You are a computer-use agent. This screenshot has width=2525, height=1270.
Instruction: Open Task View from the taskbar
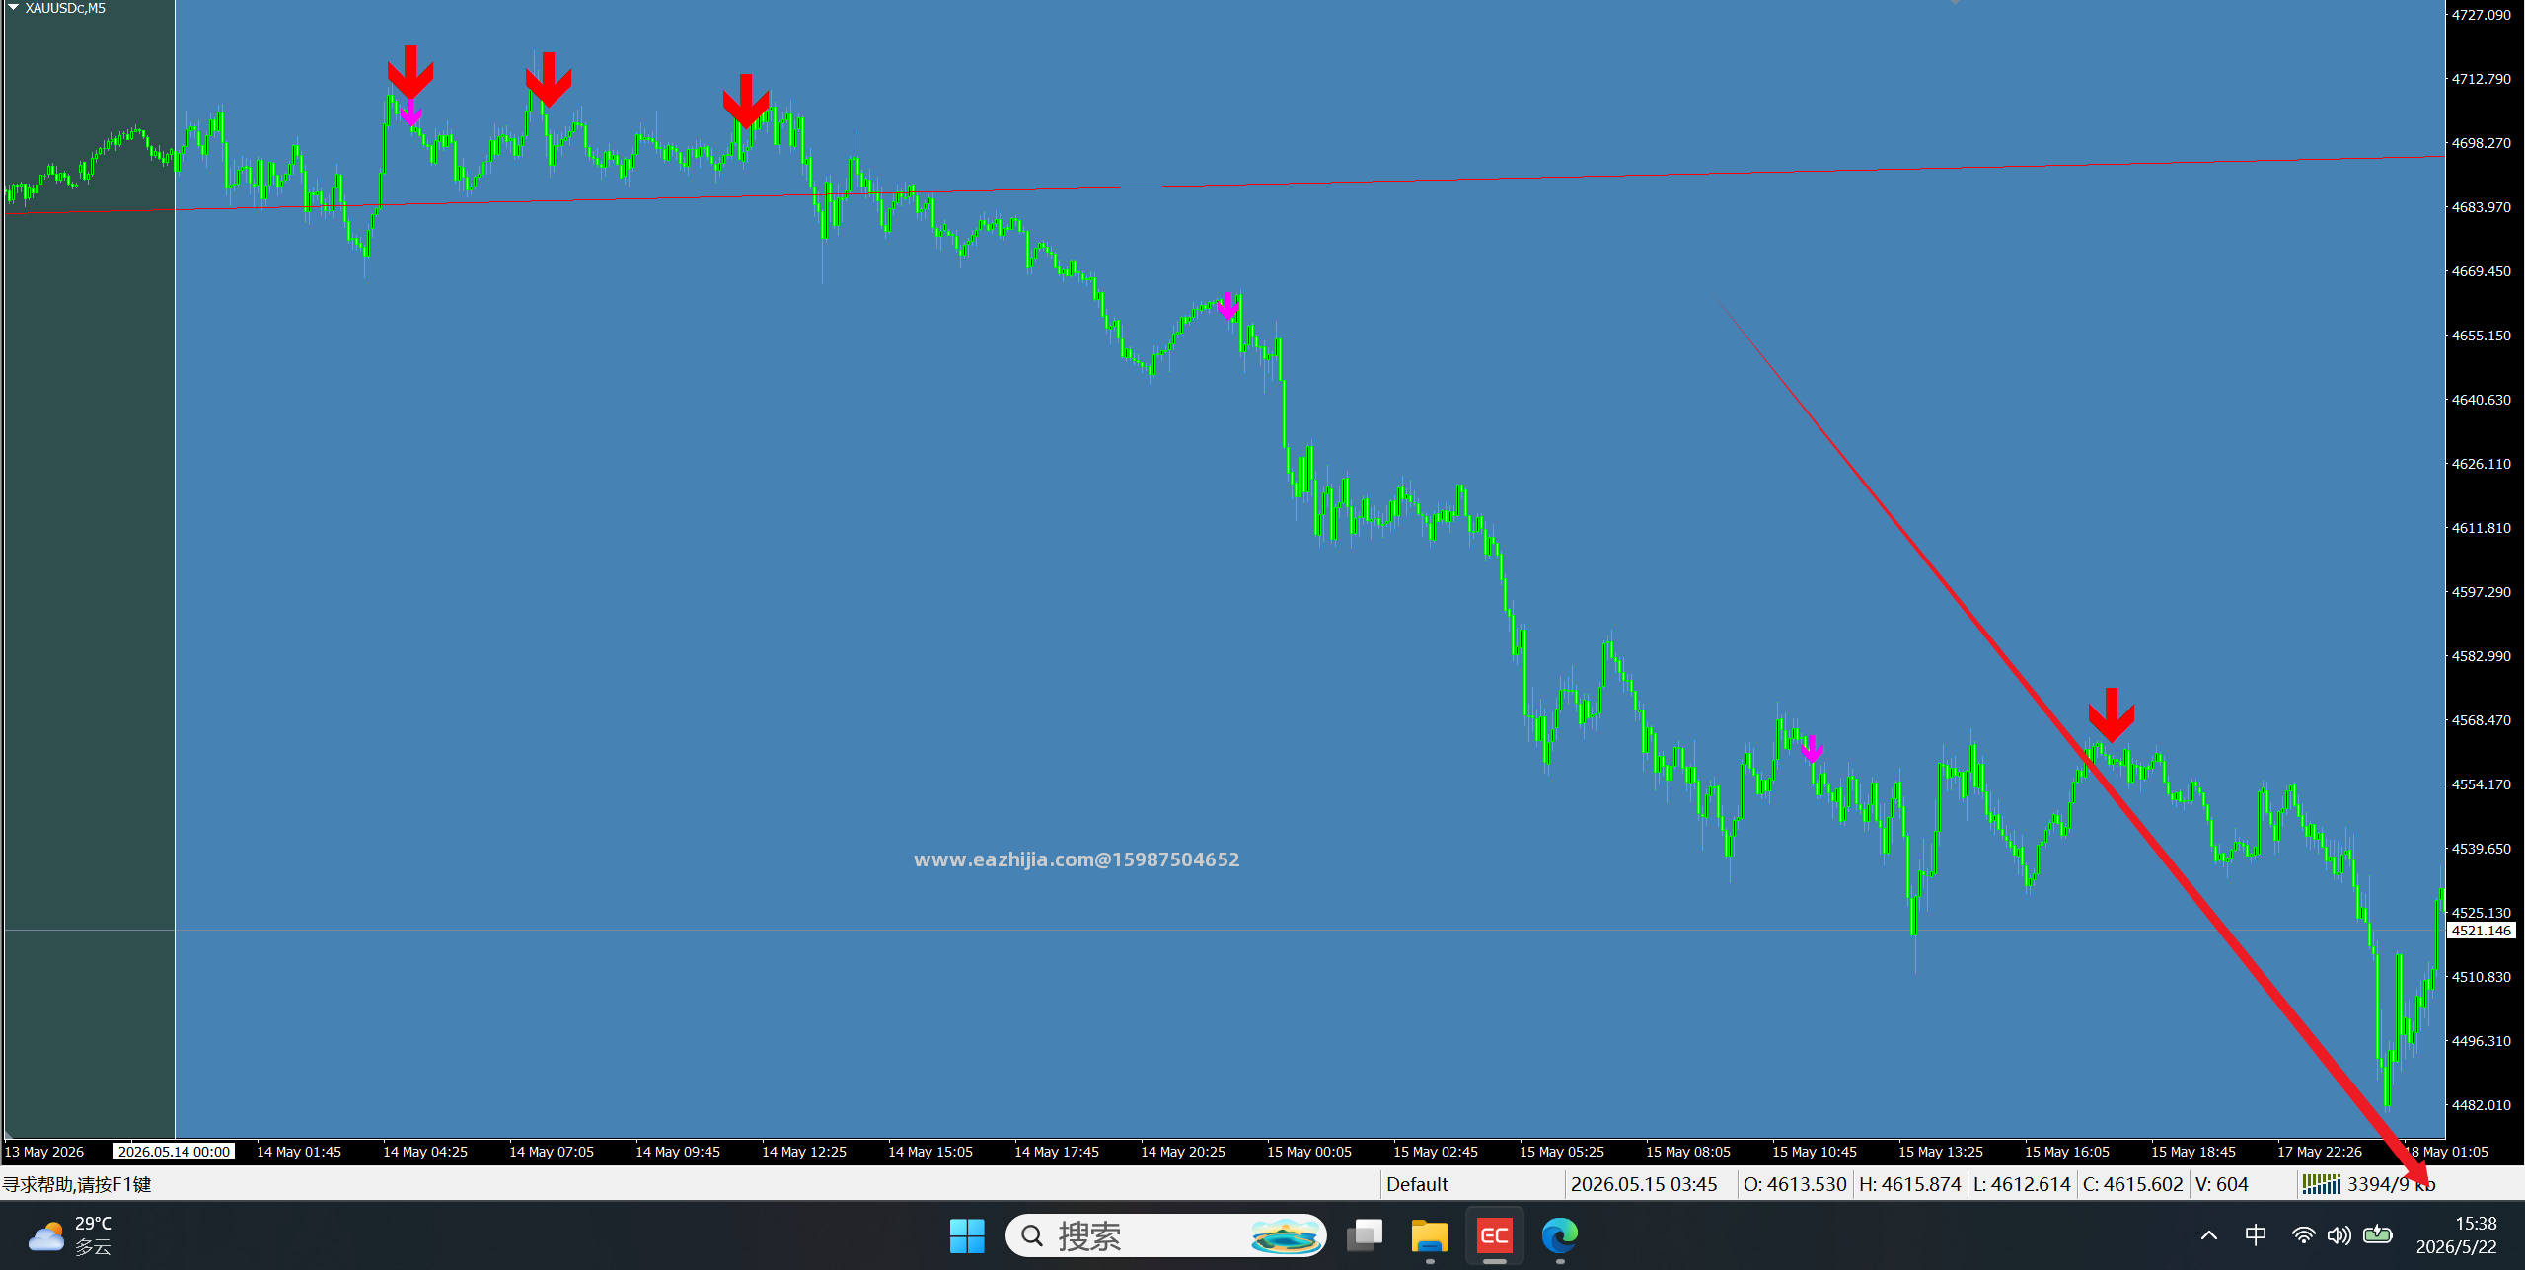pos(1365,1235)
